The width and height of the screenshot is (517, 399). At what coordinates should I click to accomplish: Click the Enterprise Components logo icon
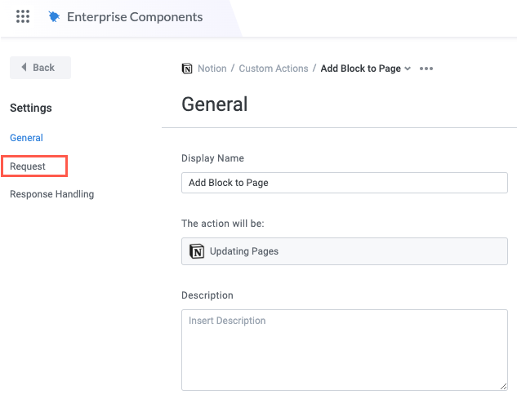[54, 16]
